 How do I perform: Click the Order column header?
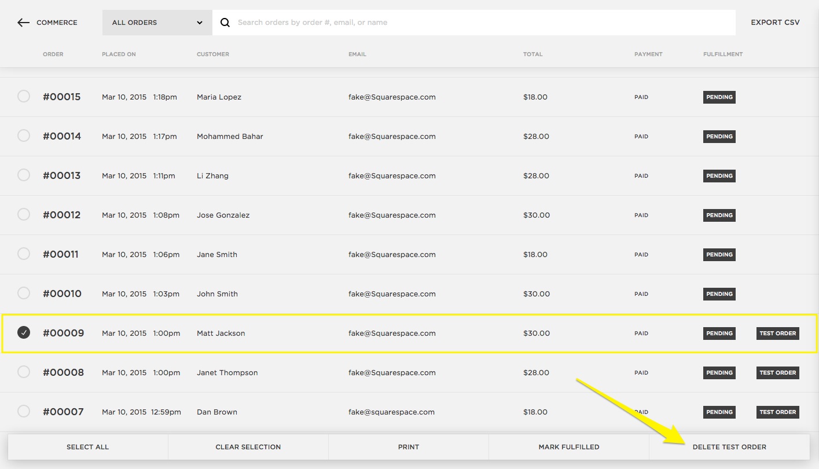53,54
